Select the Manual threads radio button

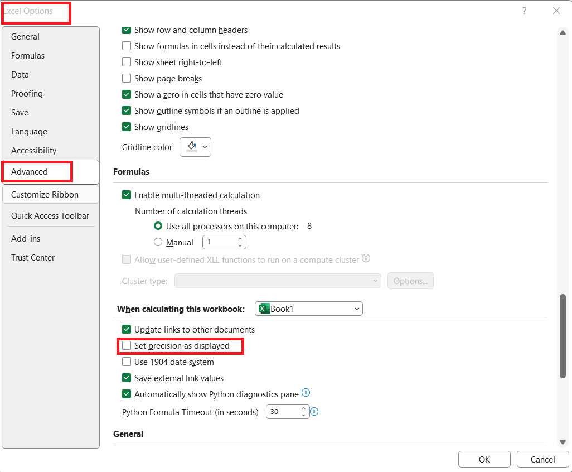pos(158,242)
